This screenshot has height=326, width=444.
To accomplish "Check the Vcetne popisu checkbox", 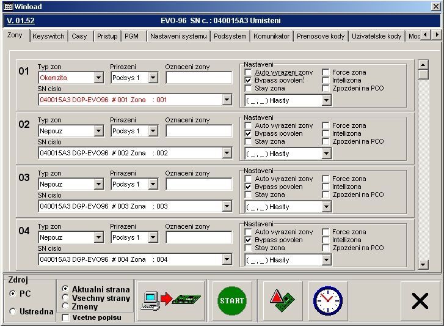I will pos(65,317).
